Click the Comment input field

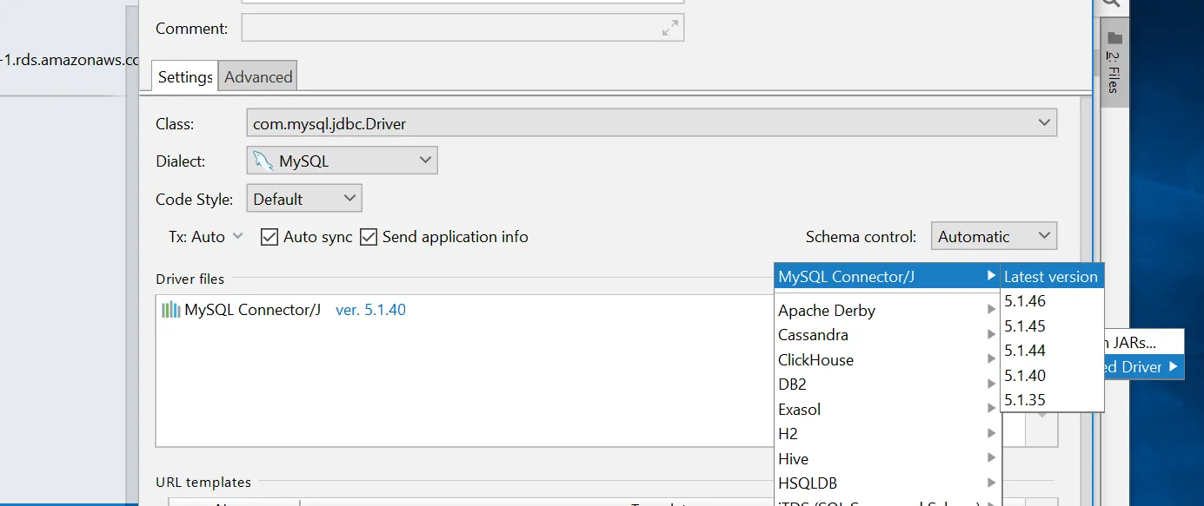(x=462, y=28)
